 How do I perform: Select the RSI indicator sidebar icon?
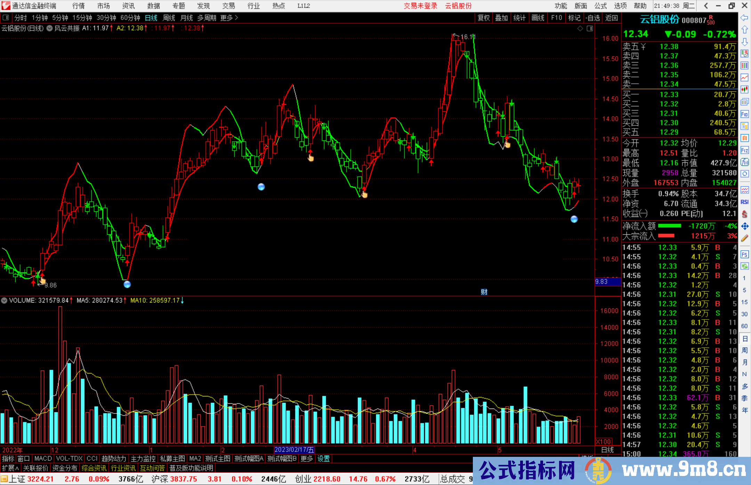[744, 202]
